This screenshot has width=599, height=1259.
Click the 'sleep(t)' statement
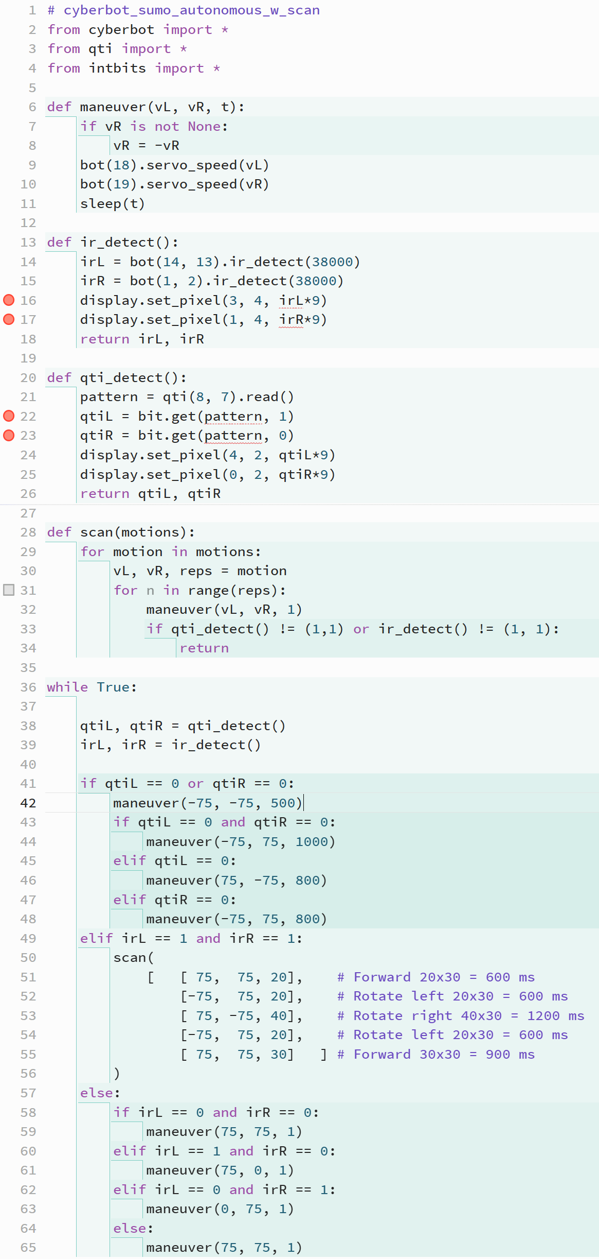click(113, 204)
